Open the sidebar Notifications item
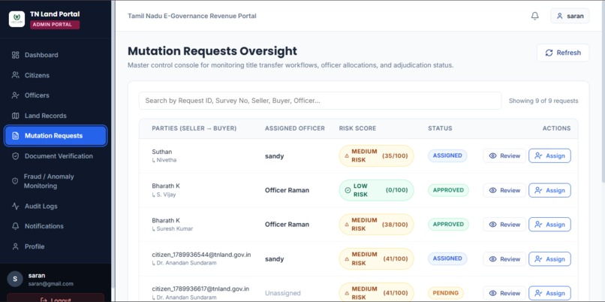 [x=56, y=226]
